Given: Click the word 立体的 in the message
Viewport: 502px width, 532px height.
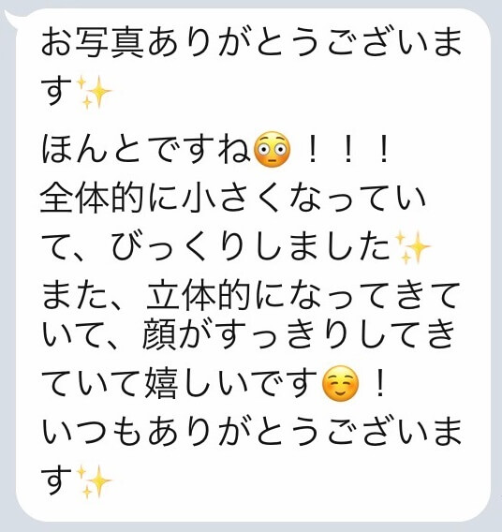Looking at the screenshot, I should click(x=199, y=296).
